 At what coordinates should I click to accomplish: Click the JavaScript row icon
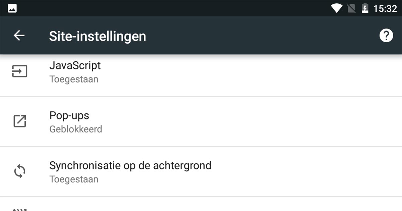point(20,71)
